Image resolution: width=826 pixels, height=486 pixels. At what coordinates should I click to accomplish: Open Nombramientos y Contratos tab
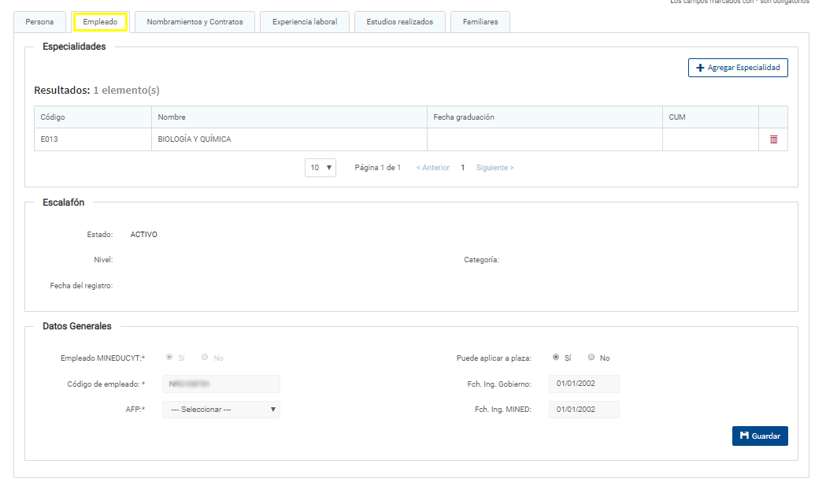coord(194,22)
